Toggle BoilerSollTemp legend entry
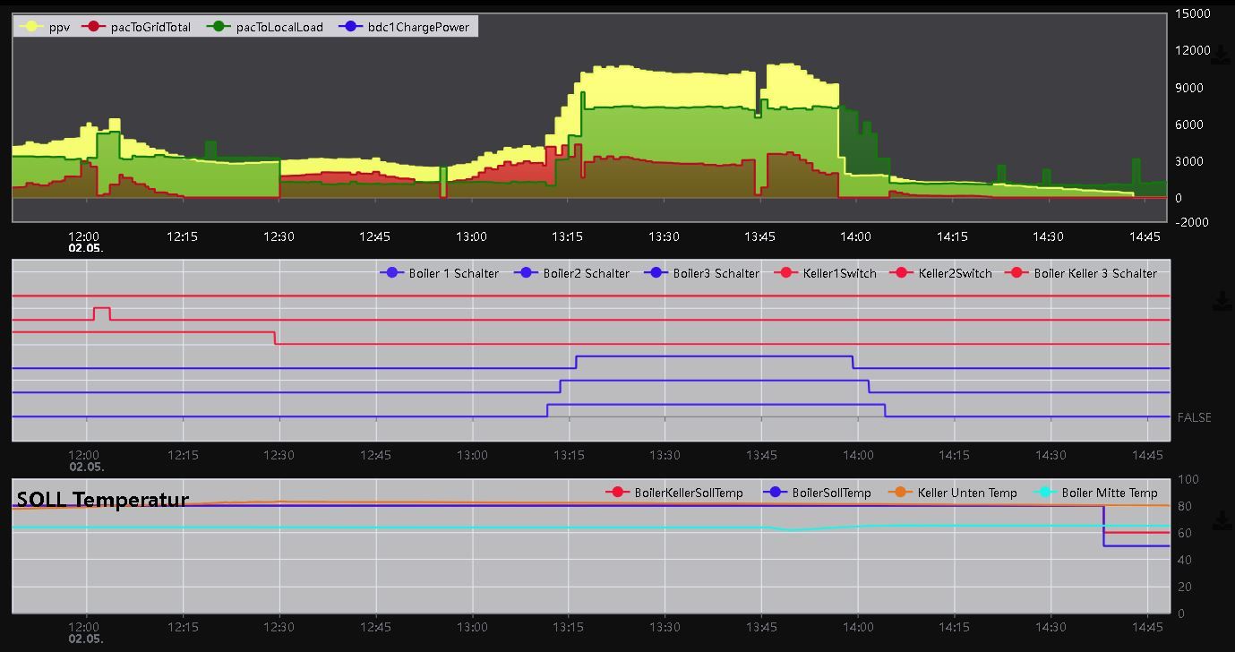 click(x=818, y=493)
